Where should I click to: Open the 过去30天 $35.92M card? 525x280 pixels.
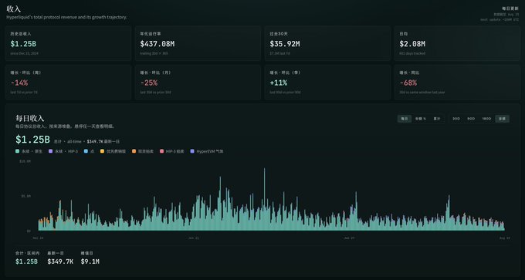[327, 43]
